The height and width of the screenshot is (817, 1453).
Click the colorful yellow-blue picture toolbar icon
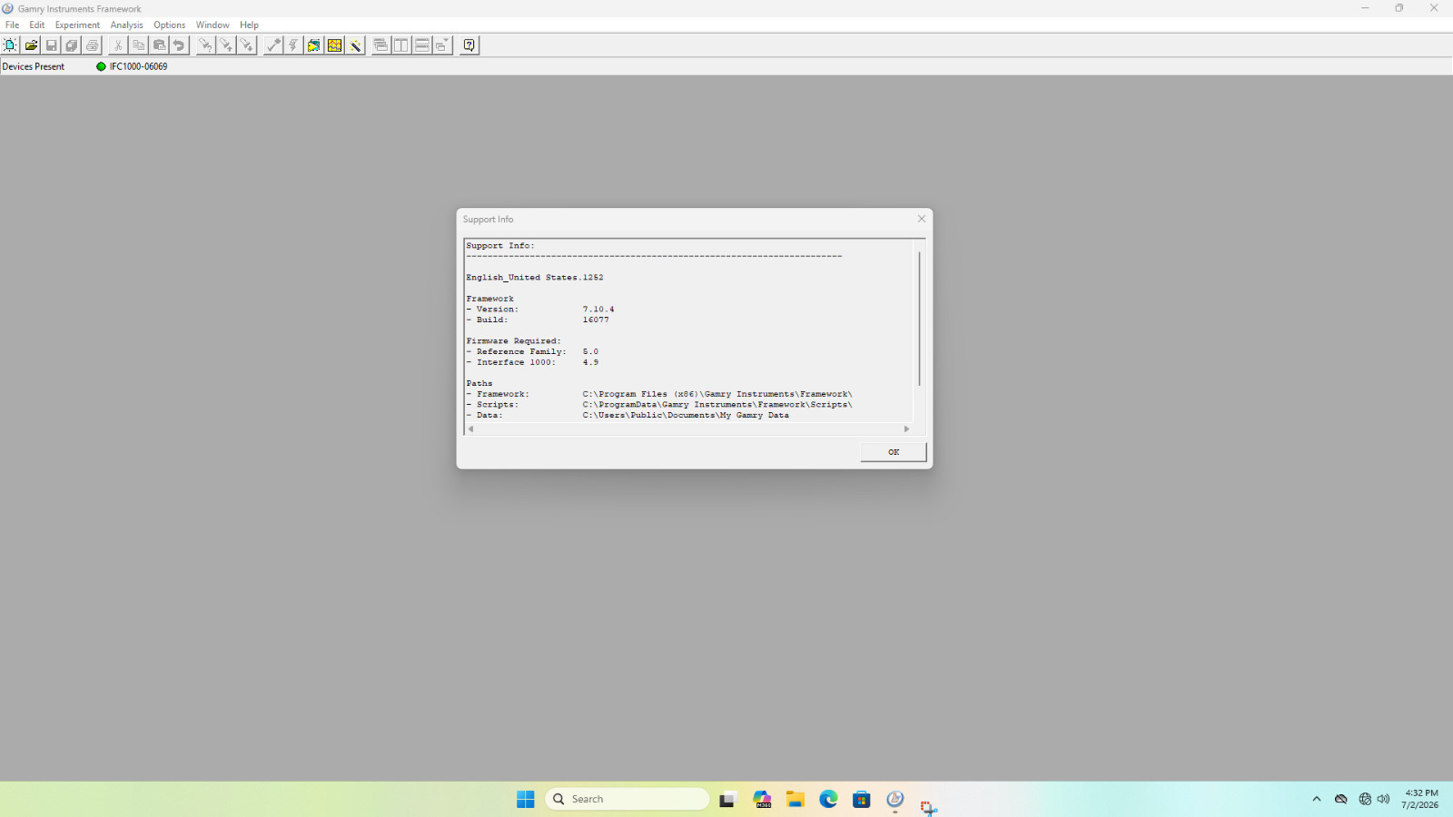[x=314, y=45]
